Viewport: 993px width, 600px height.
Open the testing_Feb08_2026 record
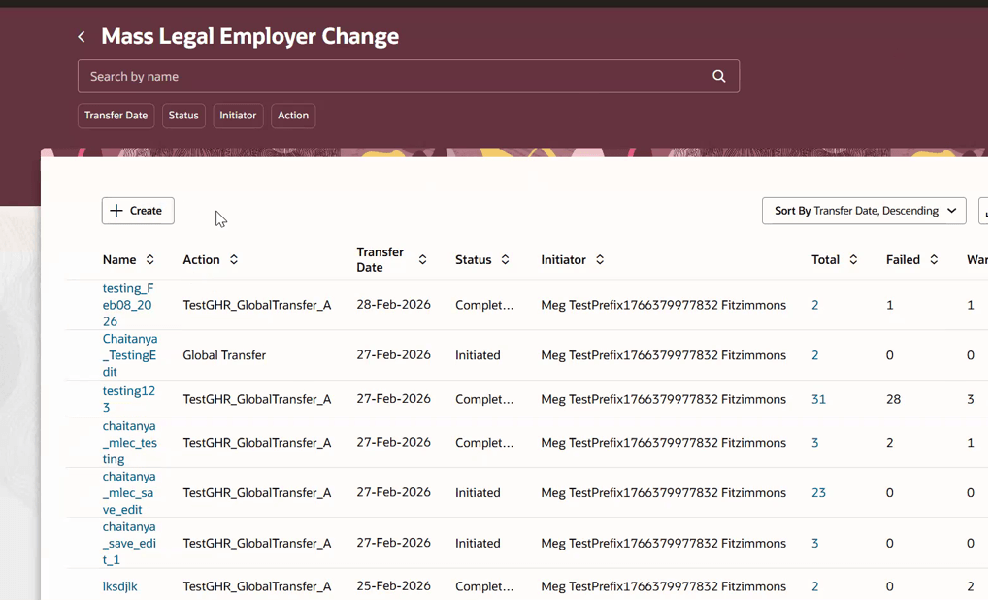point(128,305)
